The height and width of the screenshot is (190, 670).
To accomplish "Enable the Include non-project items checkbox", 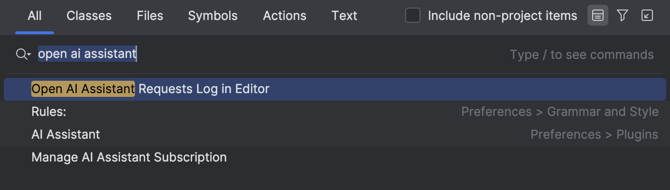I will point(413,16).
